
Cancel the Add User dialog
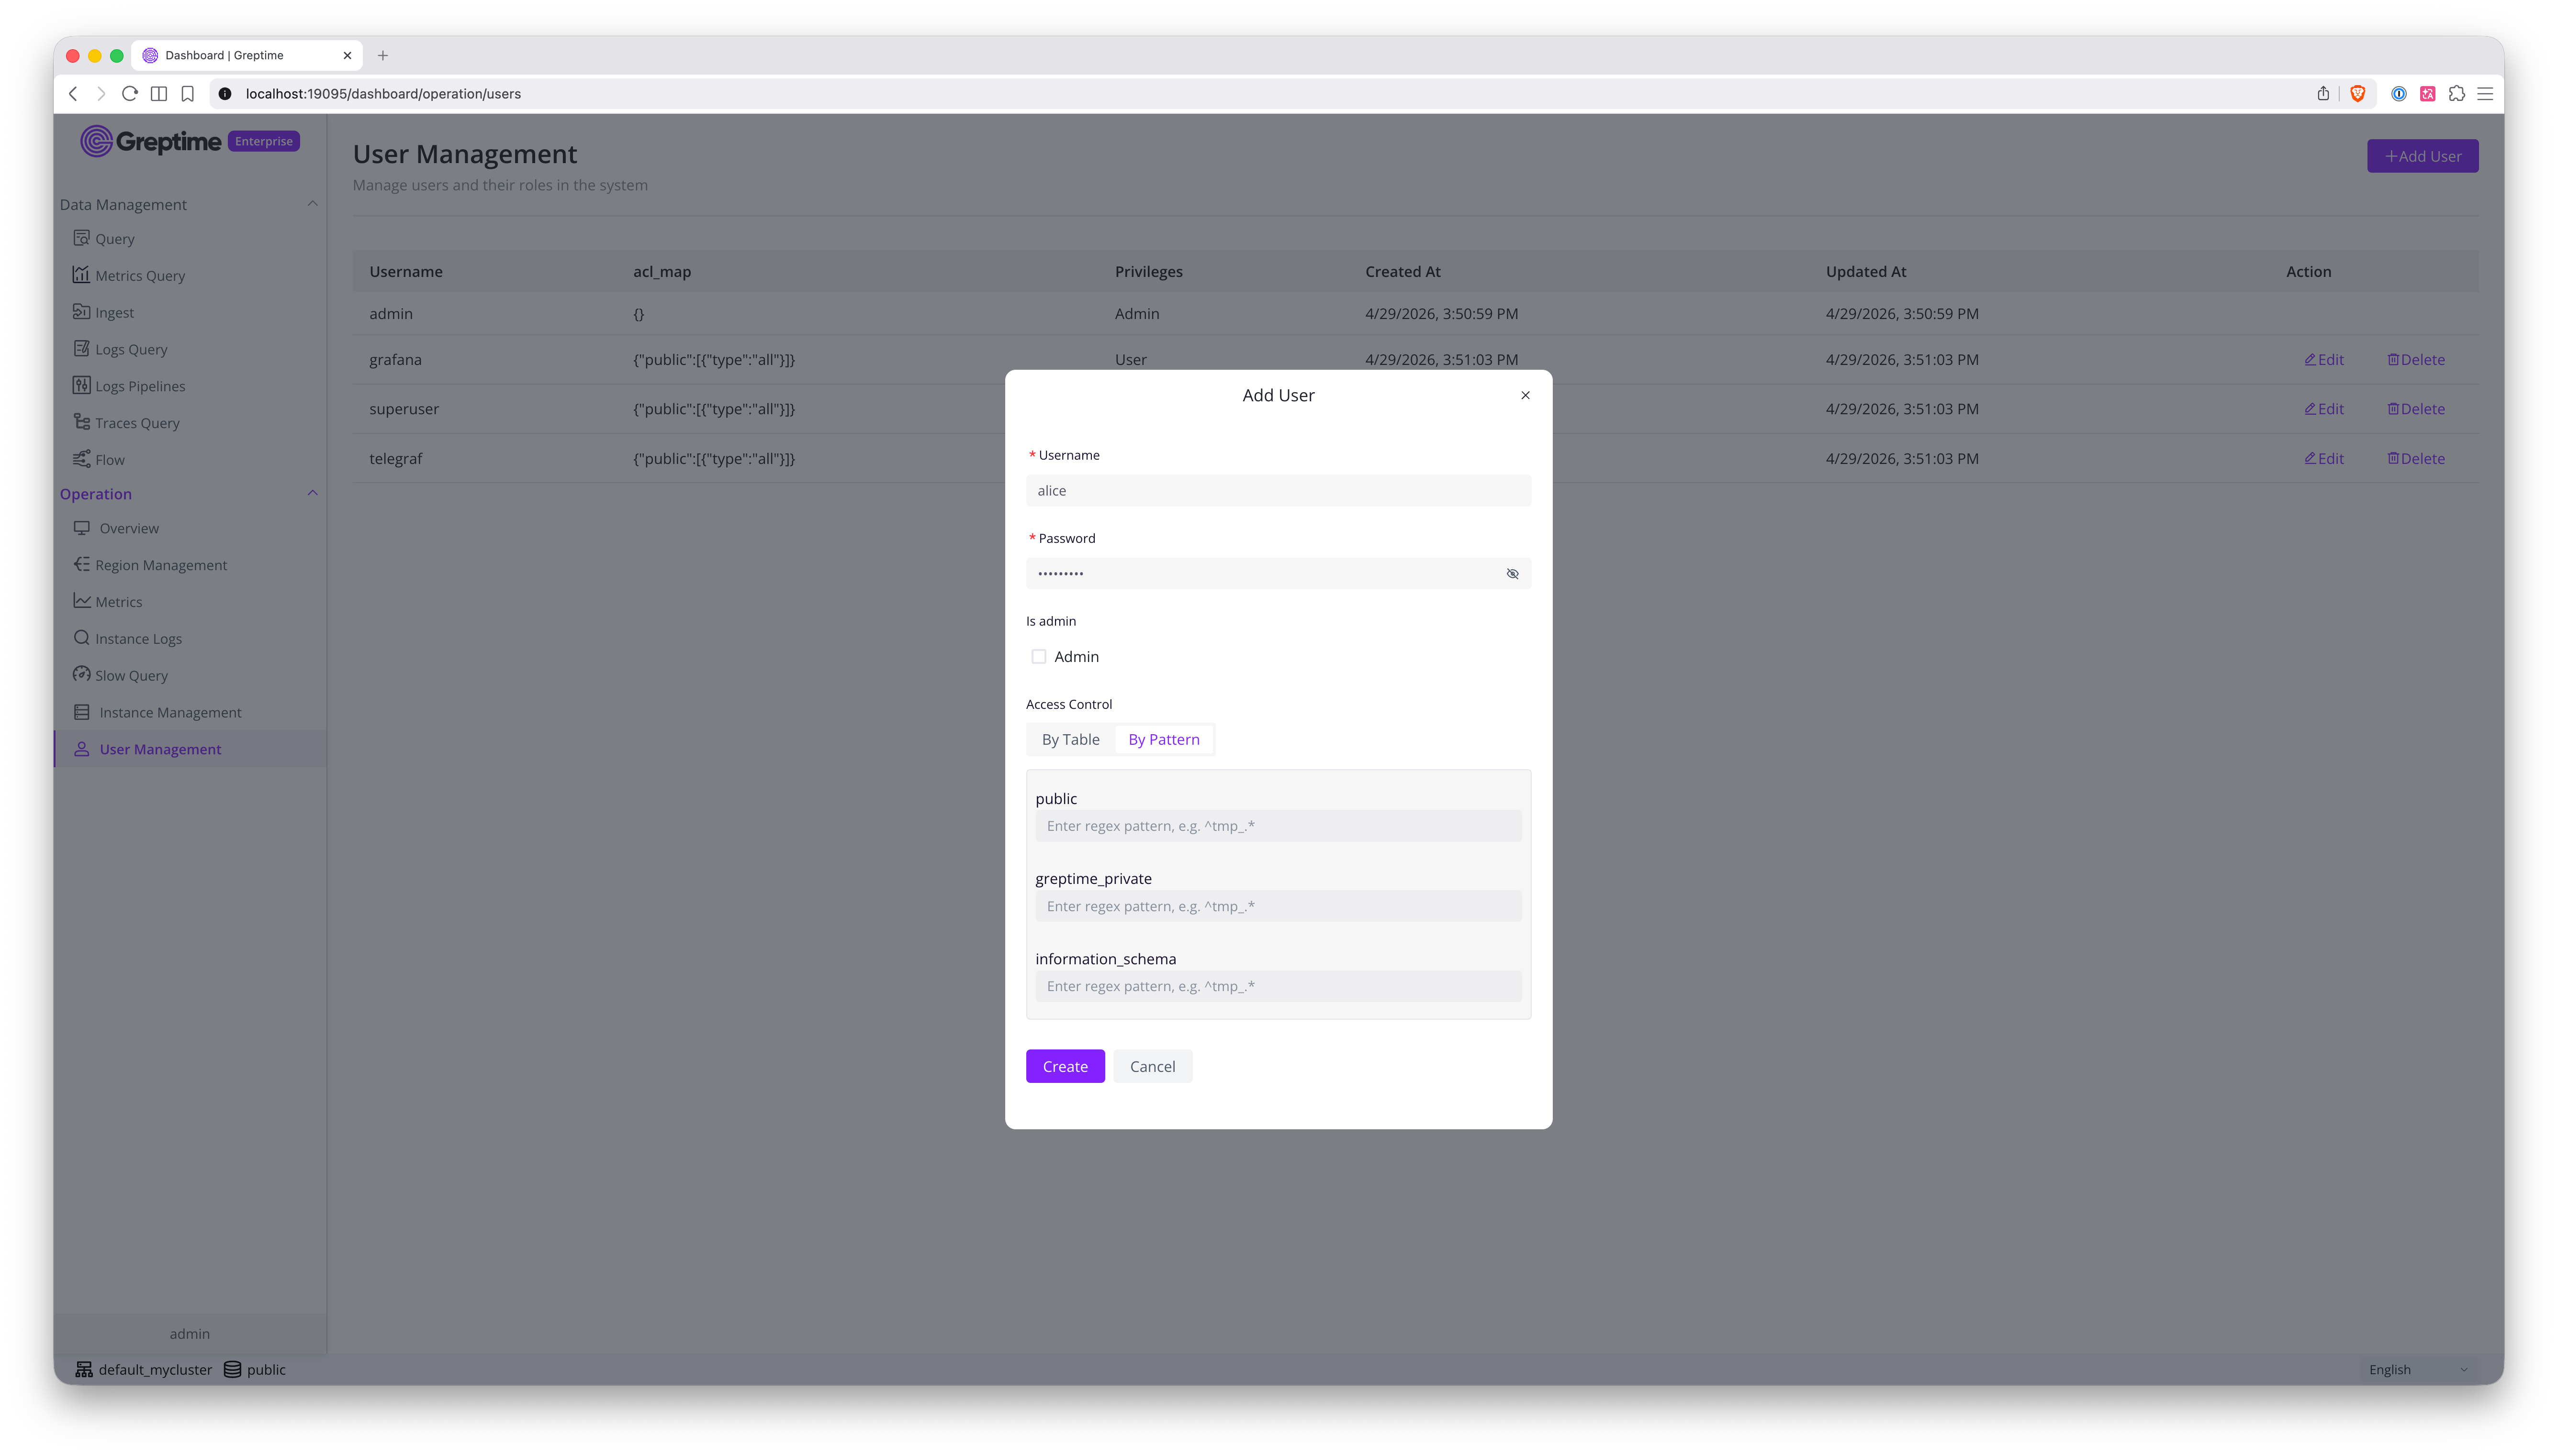pyautogui.click(x=1153, y=1066)
